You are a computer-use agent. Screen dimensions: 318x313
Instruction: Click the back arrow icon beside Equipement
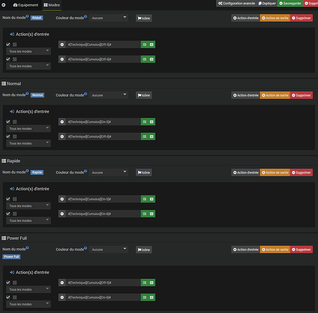4,5
